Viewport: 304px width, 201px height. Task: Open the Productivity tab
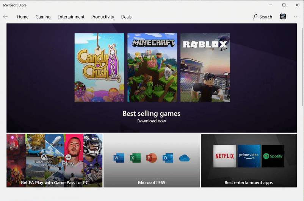(x=103, y=17)
